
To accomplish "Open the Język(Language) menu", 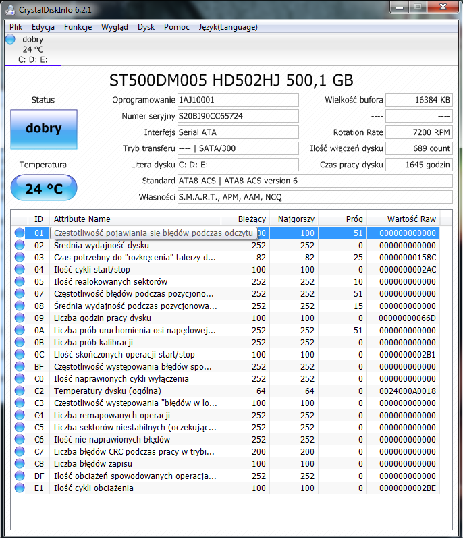I will [228, 27].
